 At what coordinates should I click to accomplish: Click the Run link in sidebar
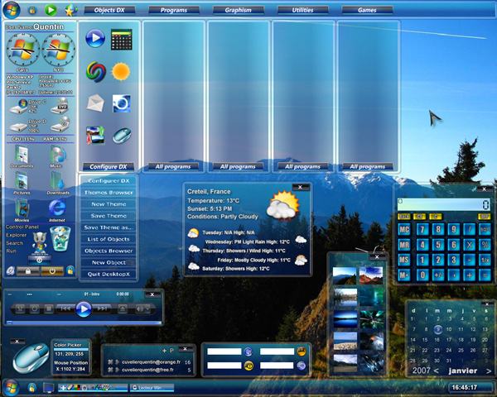coord(10,251)
